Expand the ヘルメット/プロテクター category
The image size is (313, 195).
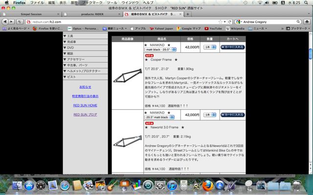85,71
